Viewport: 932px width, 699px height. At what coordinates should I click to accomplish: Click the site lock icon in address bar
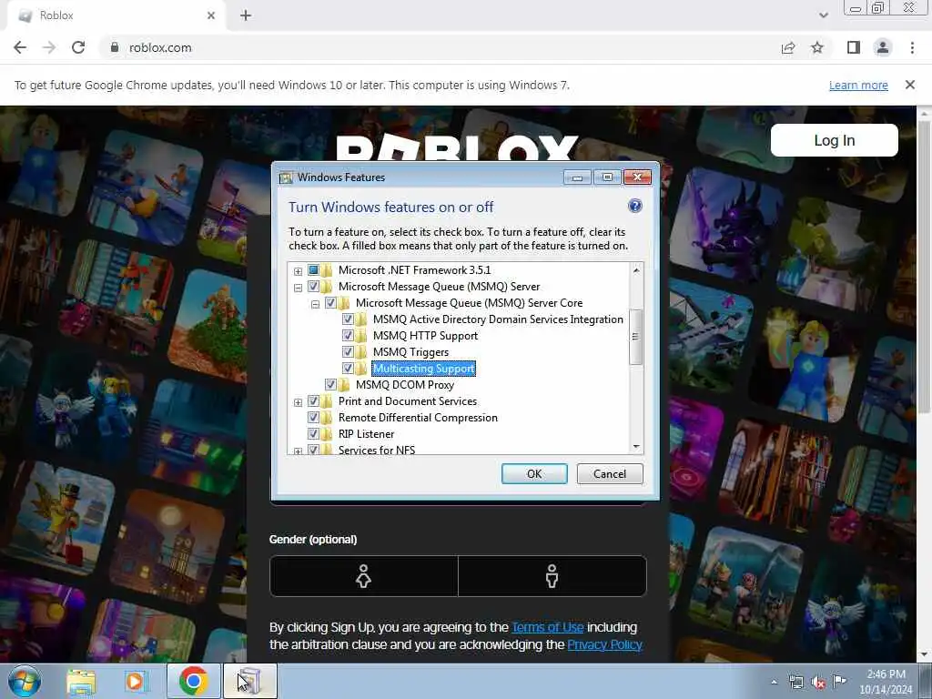[115, 47]
